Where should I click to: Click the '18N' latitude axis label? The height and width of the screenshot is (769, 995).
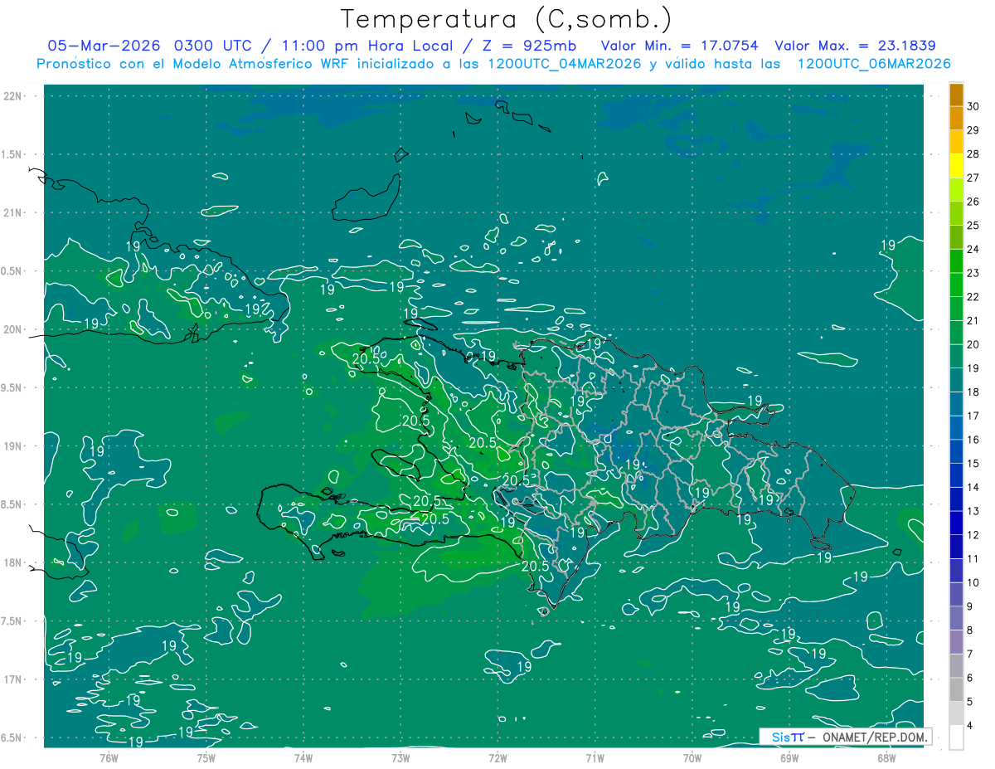(12, 562)
